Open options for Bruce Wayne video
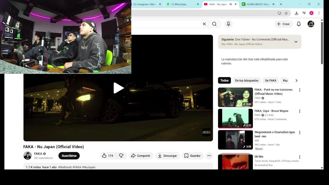 click(x=299, y=111)
